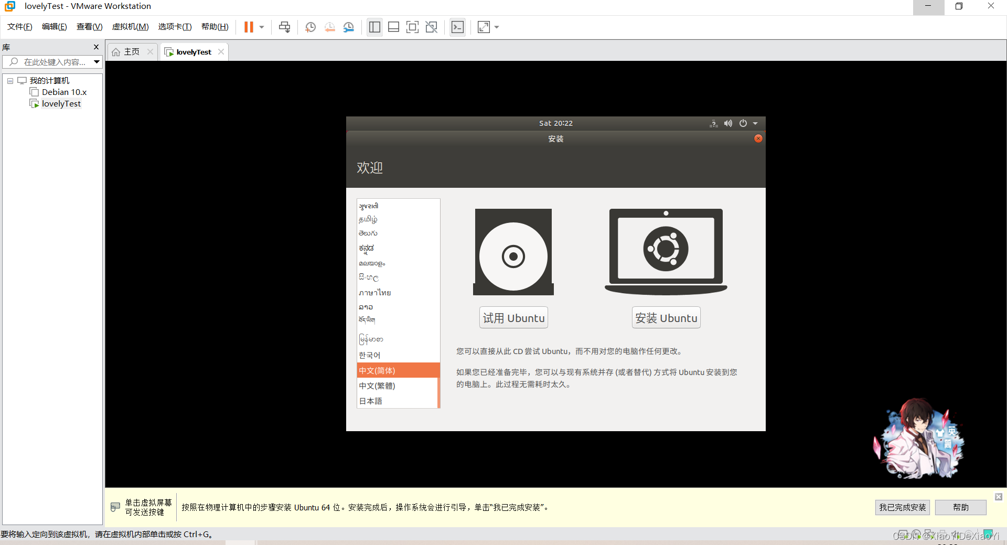
Task: Open the 虚拟机(M) menu
Action: [130, 27]
